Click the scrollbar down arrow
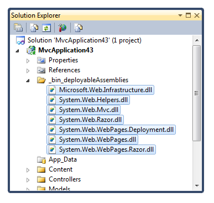214x203 pixels. point(197,186)
